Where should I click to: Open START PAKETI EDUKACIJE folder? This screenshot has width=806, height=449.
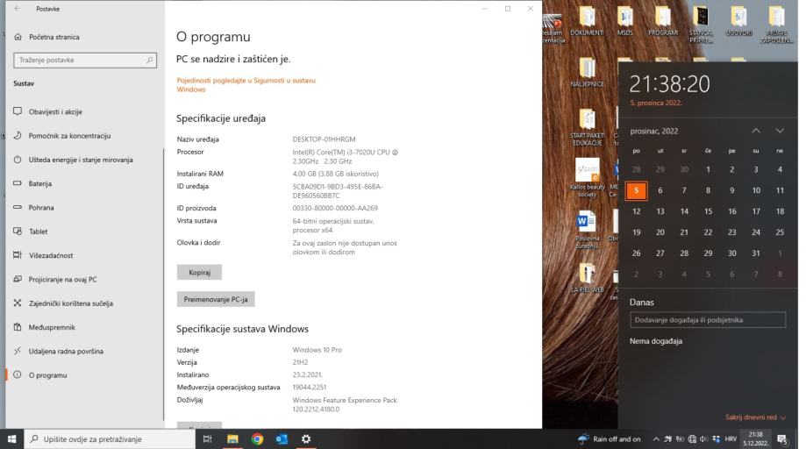tap(587, 127)
